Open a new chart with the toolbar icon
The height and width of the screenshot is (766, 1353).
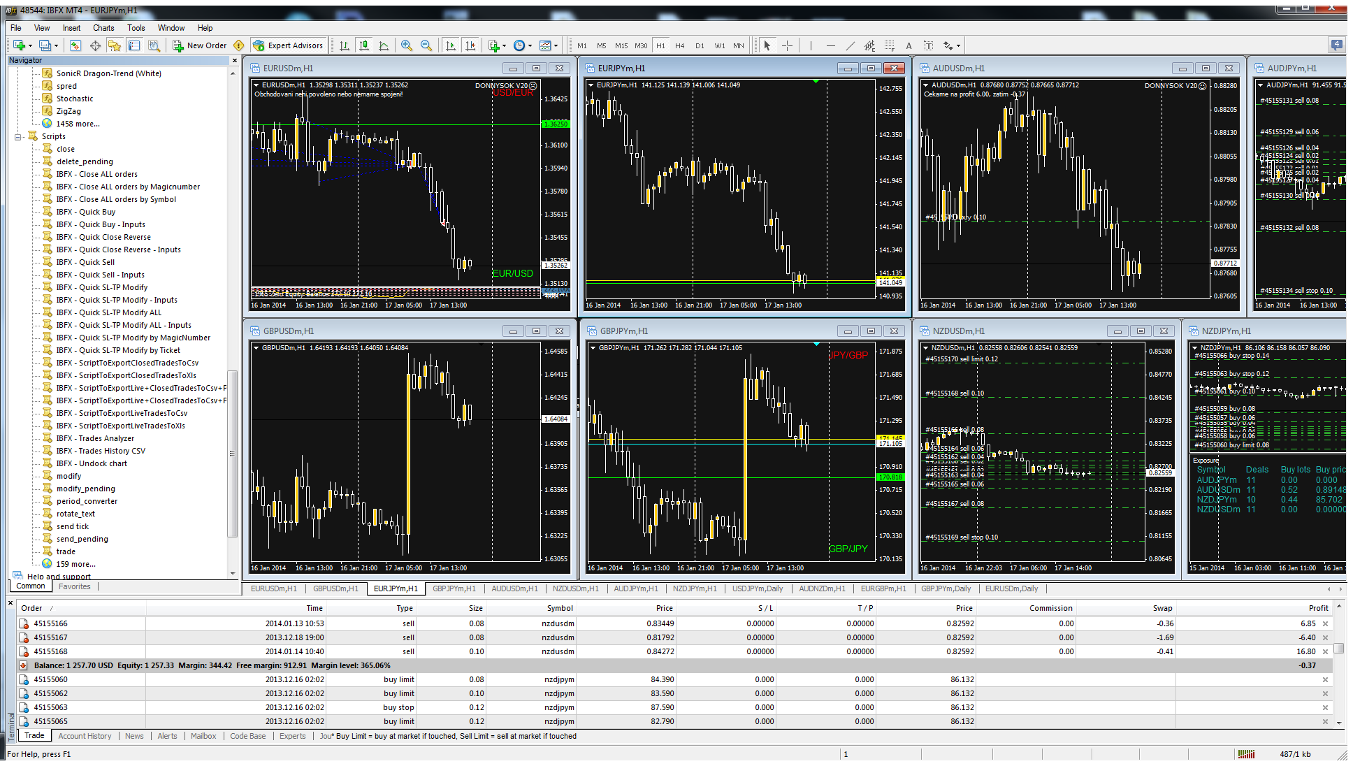click(x=19, y=45)
